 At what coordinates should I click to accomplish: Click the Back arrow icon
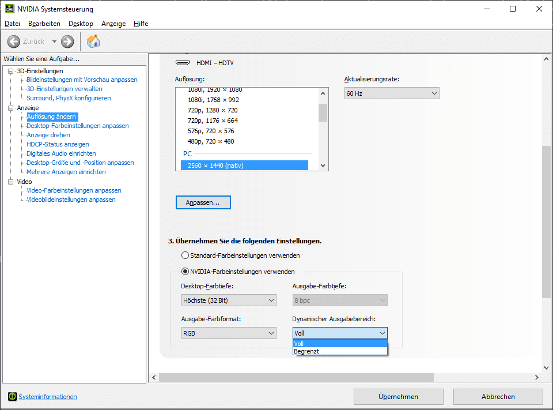point(14,42)
